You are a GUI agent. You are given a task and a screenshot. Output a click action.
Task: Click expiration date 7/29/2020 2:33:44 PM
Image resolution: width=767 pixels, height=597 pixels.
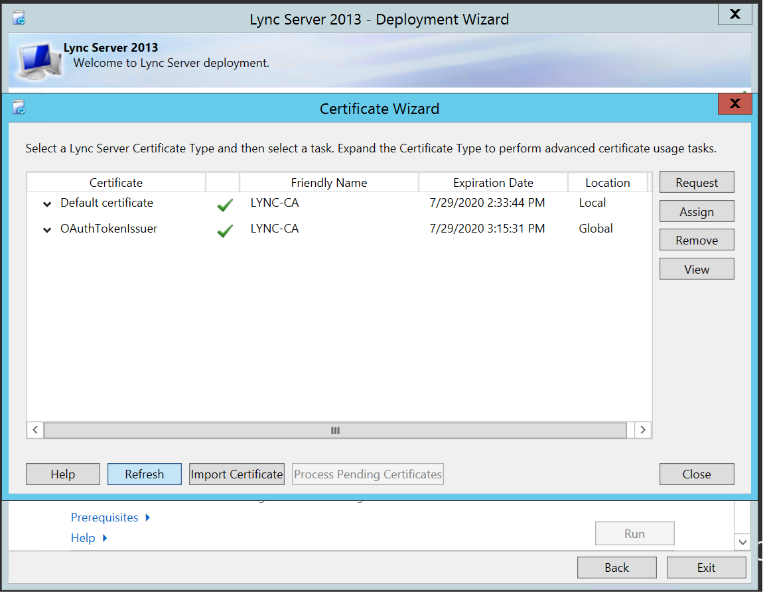pyautogui.click(x=487, y=203)
